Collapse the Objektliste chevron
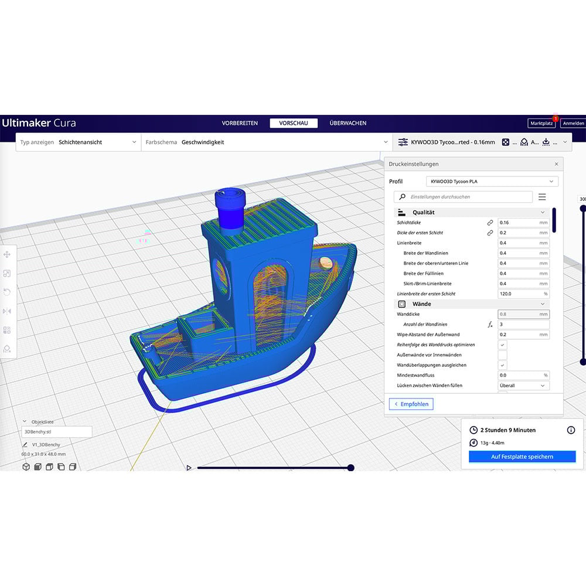586x586 pixels. coord(25,421)
